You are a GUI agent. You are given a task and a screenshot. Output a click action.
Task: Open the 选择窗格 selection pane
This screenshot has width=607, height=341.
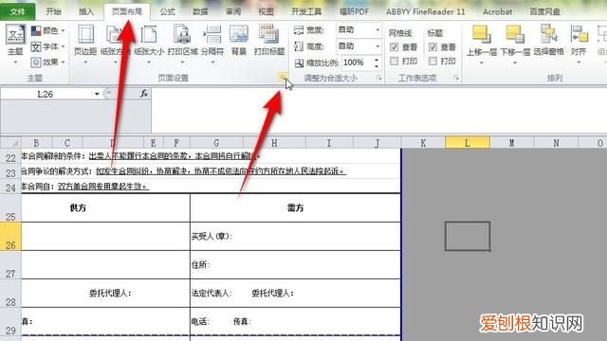coord(548,41)
